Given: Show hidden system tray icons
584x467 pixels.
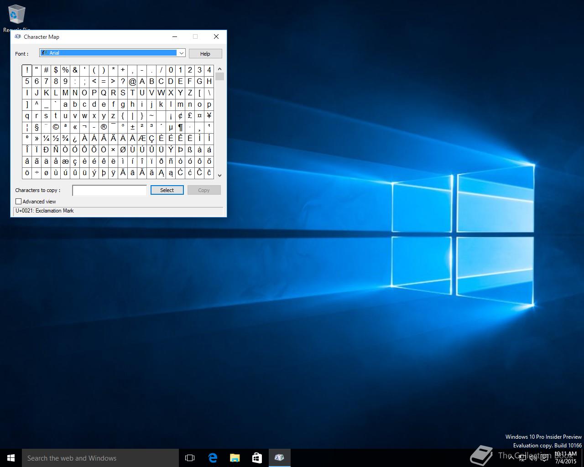Looking at the screenshot, I should [511, 458].
